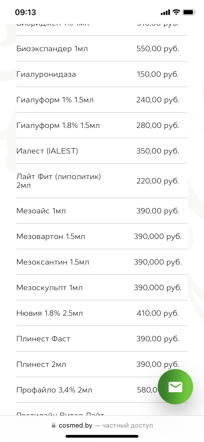Tap the Мезоксантин price 390,000 руб.
The height and width of the screenshot is (442, 204).
coord(157,262)
